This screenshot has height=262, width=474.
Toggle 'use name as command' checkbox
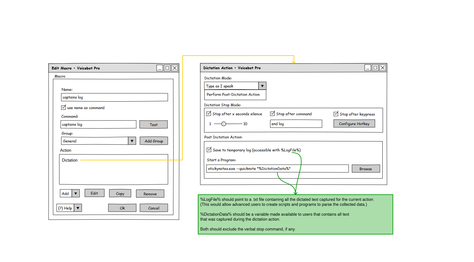pyautogui.click(x=63, y=108)
